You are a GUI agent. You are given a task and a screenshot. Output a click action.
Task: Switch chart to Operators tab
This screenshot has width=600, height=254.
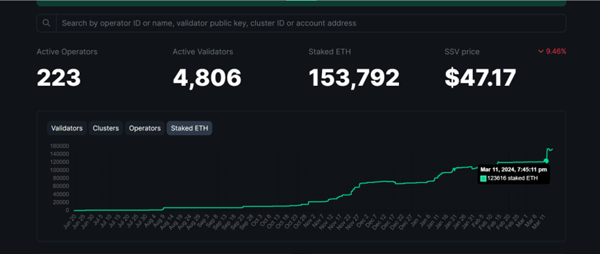click(145, 128)
